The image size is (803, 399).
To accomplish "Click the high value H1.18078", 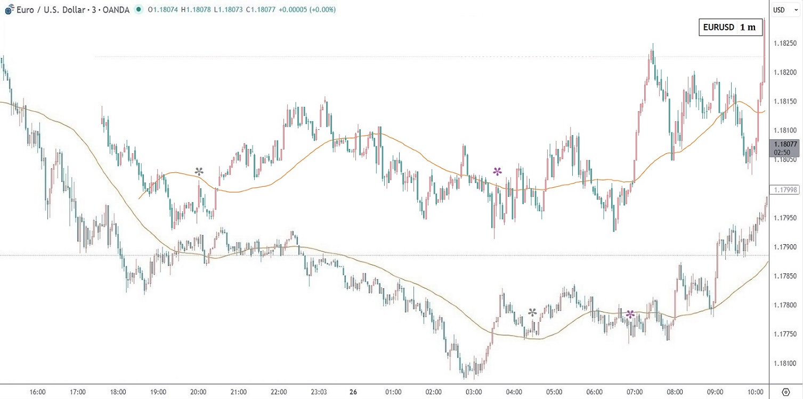I will click(x=197, y=10).
